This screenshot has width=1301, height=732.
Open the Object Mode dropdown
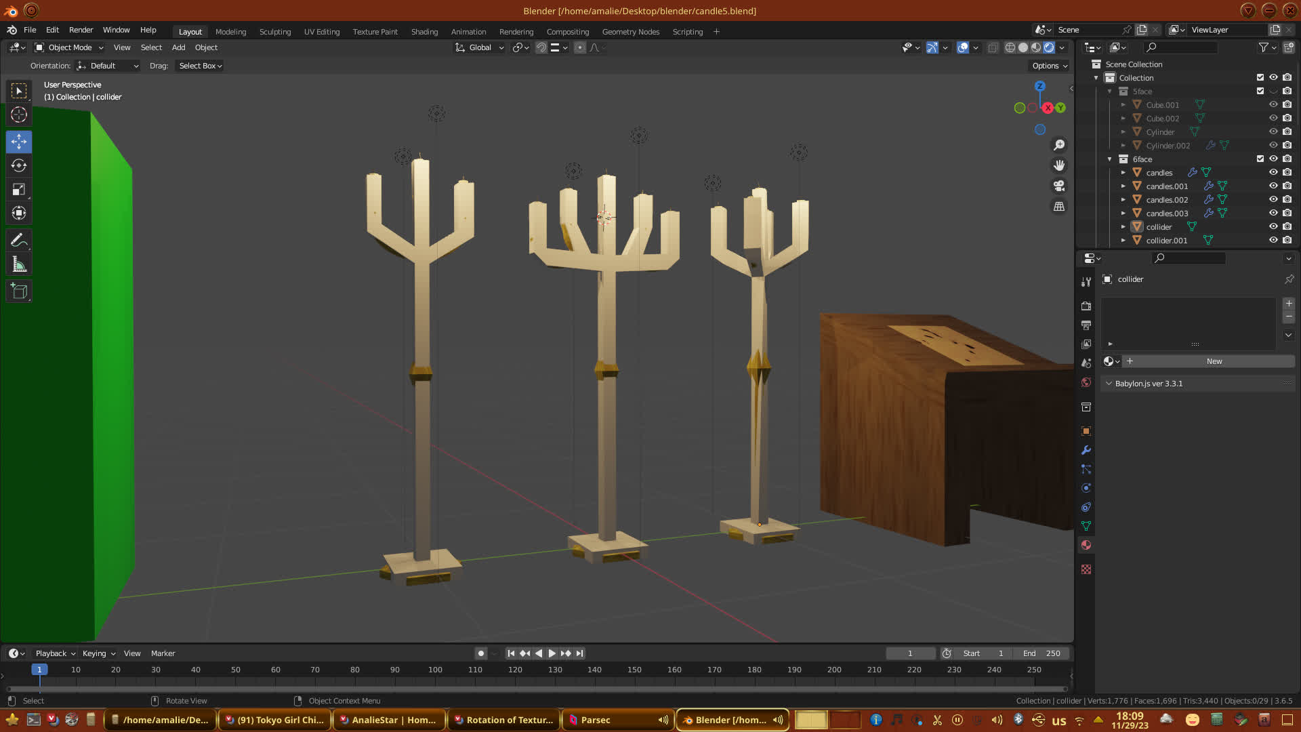click(69, 47)
